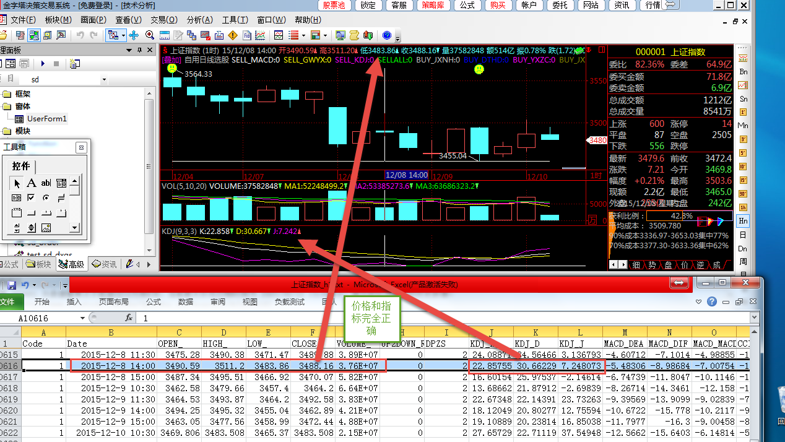This screenshot has height=442, width=785.
Task: Switch to the 细 tab under quote panel
Action: 637,265
